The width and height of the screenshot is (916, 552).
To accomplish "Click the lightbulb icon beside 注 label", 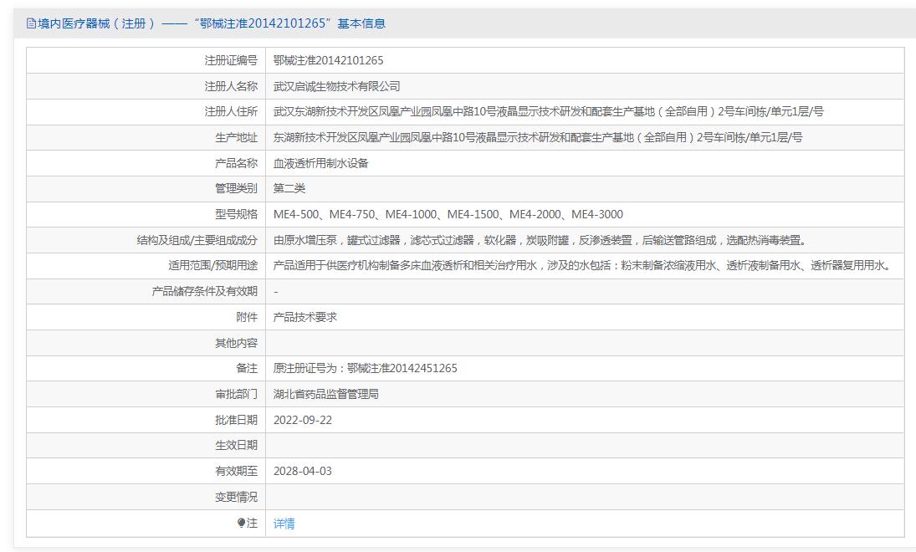I will 241,523.
